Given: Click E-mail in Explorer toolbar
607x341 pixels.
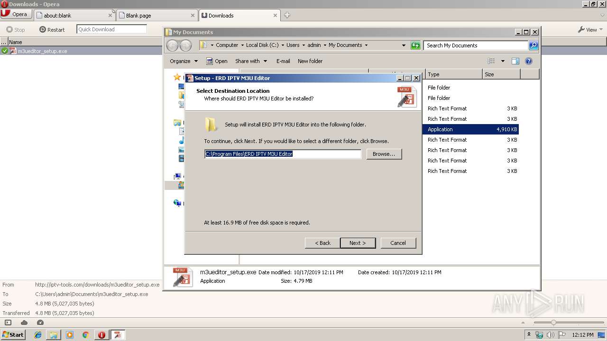Looking at the screenshot, I should tap(283, 61).
